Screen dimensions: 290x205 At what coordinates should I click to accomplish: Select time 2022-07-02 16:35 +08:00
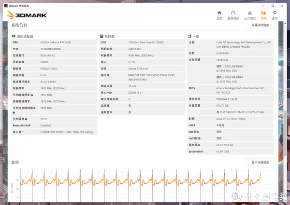[x=231, y=119]
